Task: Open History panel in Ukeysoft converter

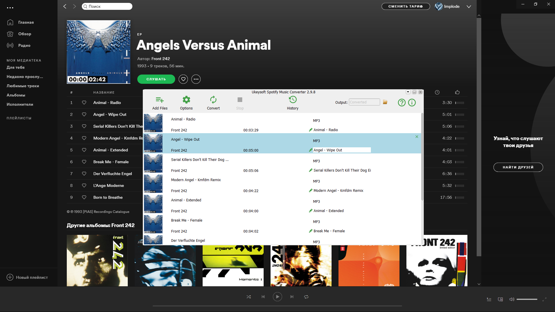Action: coord(292,103)
